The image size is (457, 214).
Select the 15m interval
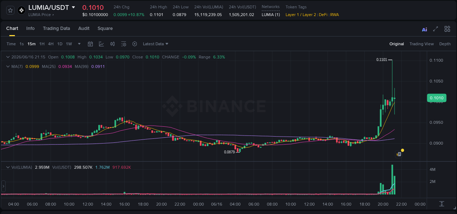(31, 44)
